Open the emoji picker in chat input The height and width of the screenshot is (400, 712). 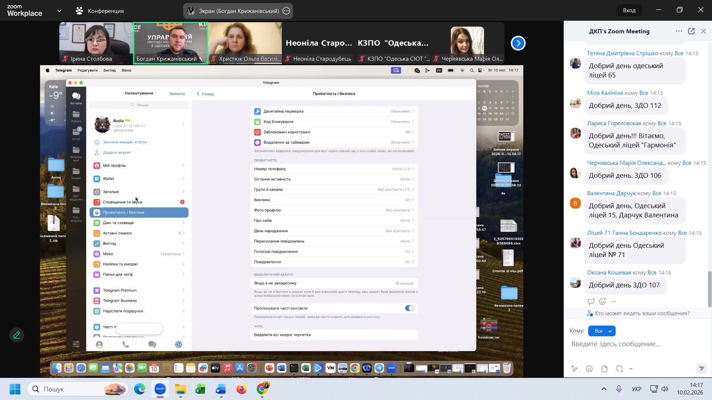click(x=589, y=369)
